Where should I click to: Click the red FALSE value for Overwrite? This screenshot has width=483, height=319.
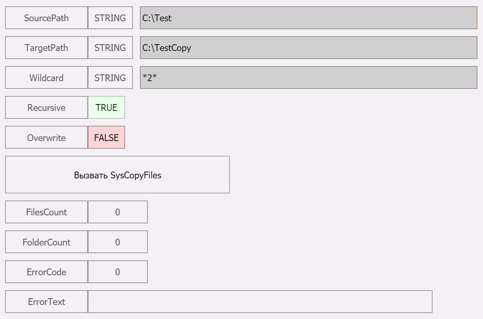tap(106, 137)
